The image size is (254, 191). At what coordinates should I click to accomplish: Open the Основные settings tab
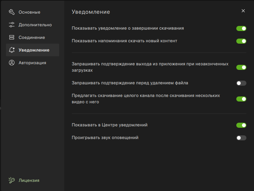click(29, 12)
